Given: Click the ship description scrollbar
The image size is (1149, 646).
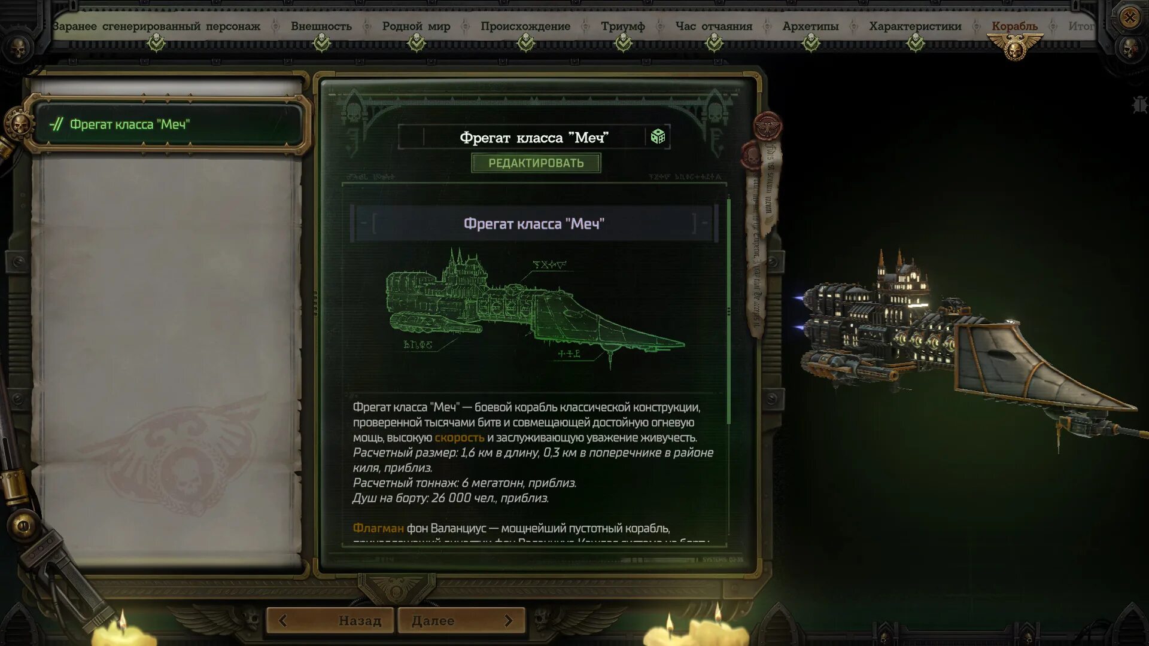Looking at the screenshot, I should [x=728, y=311].
